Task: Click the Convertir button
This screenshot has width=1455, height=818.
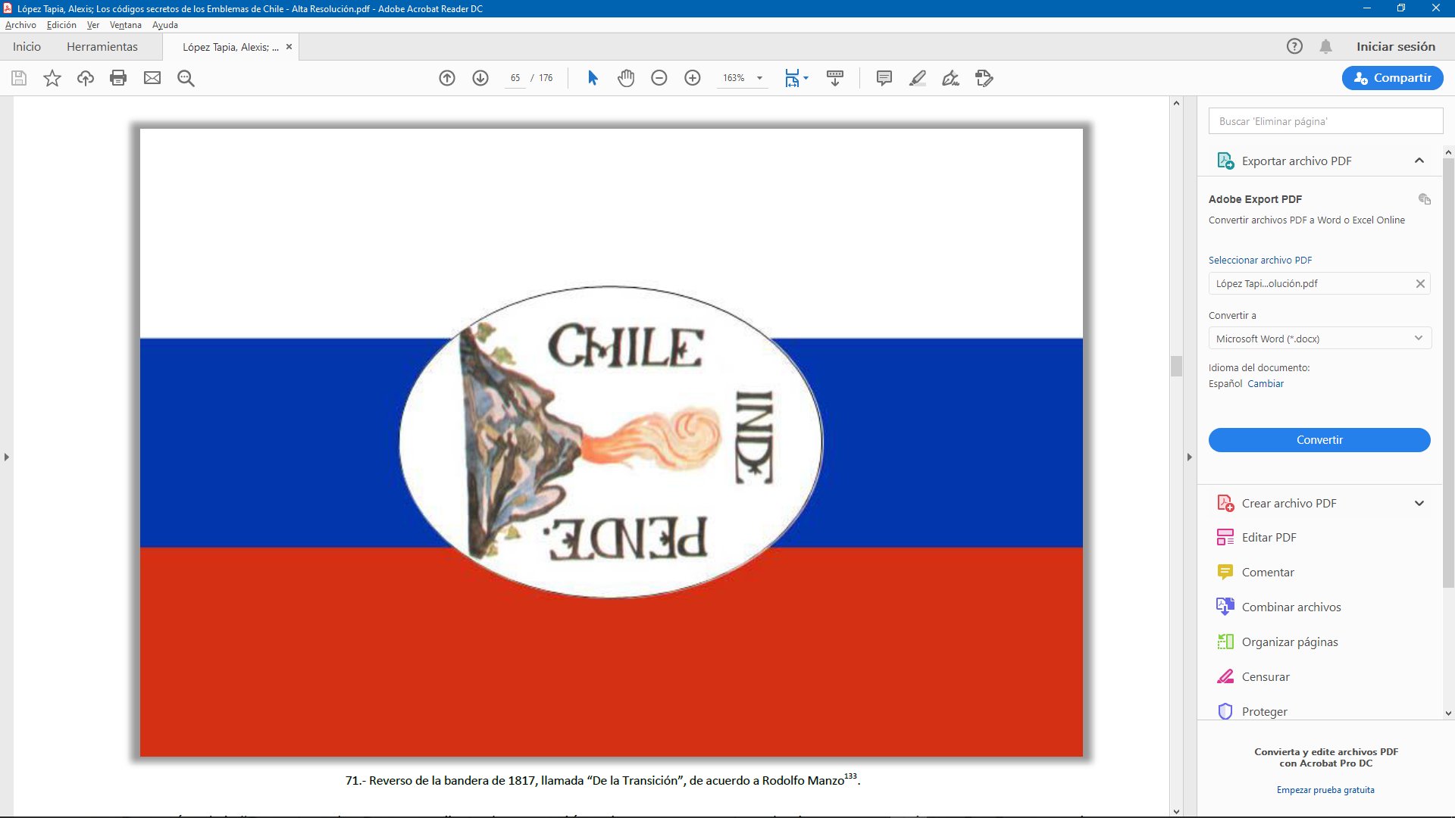Action: coord(1319,440)
